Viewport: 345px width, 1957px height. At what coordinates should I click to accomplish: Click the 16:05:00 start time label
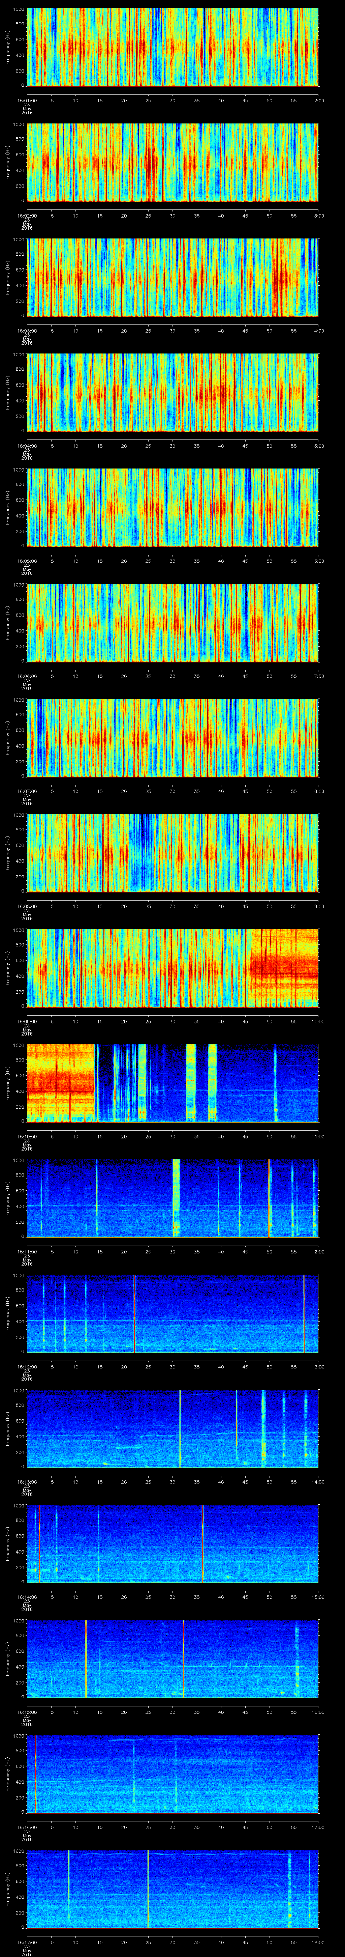click(27, 561)
